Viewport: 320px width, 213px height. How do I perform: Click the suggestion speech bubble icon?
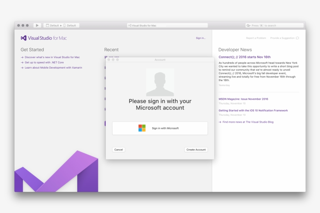[297, 38]
